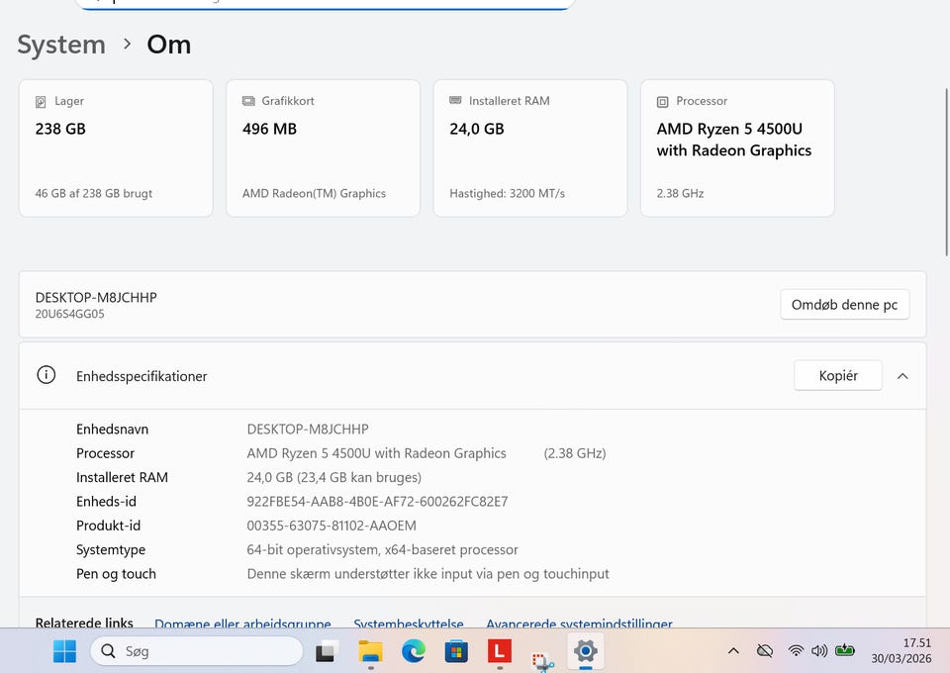
Task: Click the Settings gear taskbar icon
Action: click(x=586, y=651)
